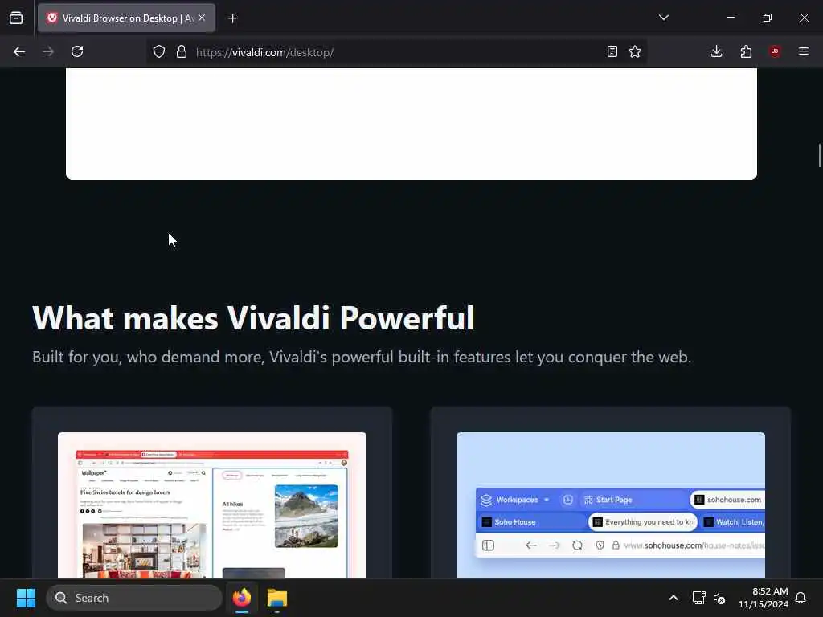
Task: Open File Explorer from the taskbar
Action: pos(277,598)
